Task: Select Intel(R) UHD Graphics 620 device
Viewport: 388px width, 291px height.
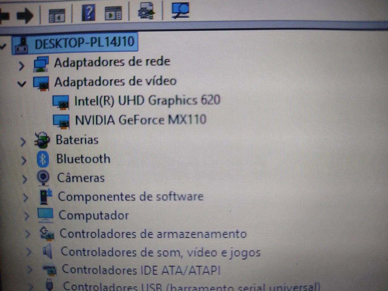Action: click(x=147, y=101)
